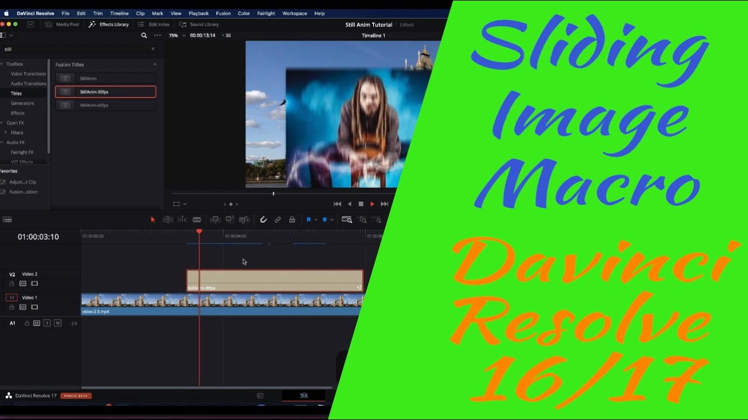This screenshot has width=748, height=420.
Task: Toggle the Position Lock padlock
Action: coord(292,220)
